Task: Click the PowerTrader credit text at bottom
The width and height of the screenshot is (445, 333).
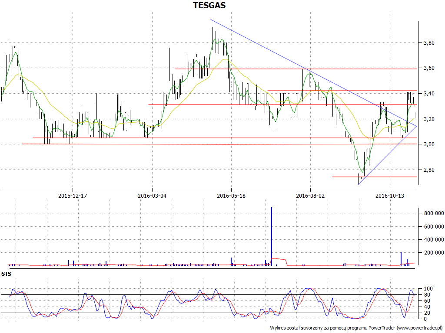Action: pos(357,328)
